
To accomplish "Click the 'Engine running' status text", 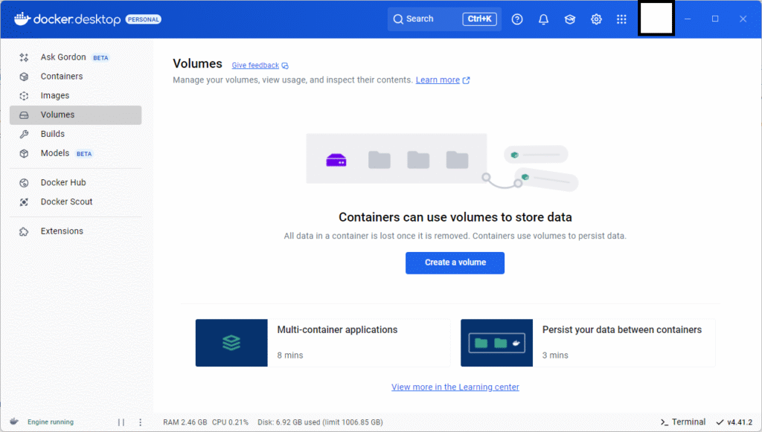I will pyautogui.click(x=51, y=422).
